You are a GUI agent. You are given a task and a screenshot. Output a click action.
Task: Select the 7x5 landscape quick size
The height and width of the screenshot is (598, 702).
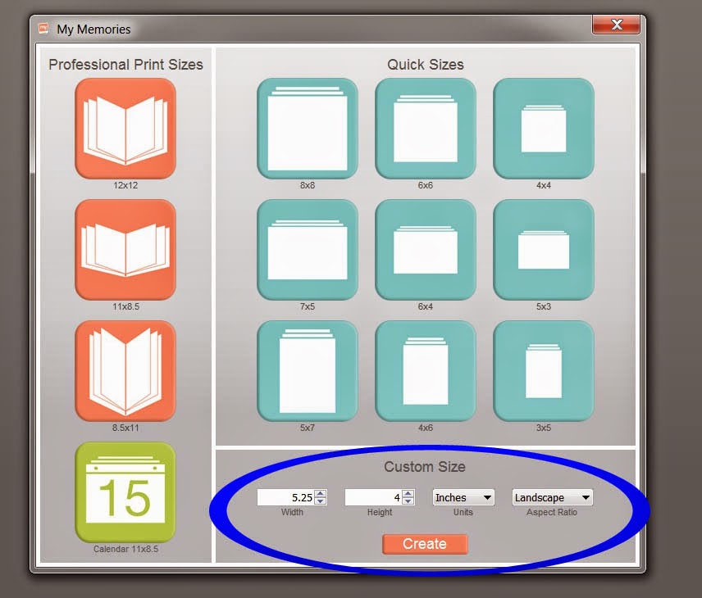(307, 250)
